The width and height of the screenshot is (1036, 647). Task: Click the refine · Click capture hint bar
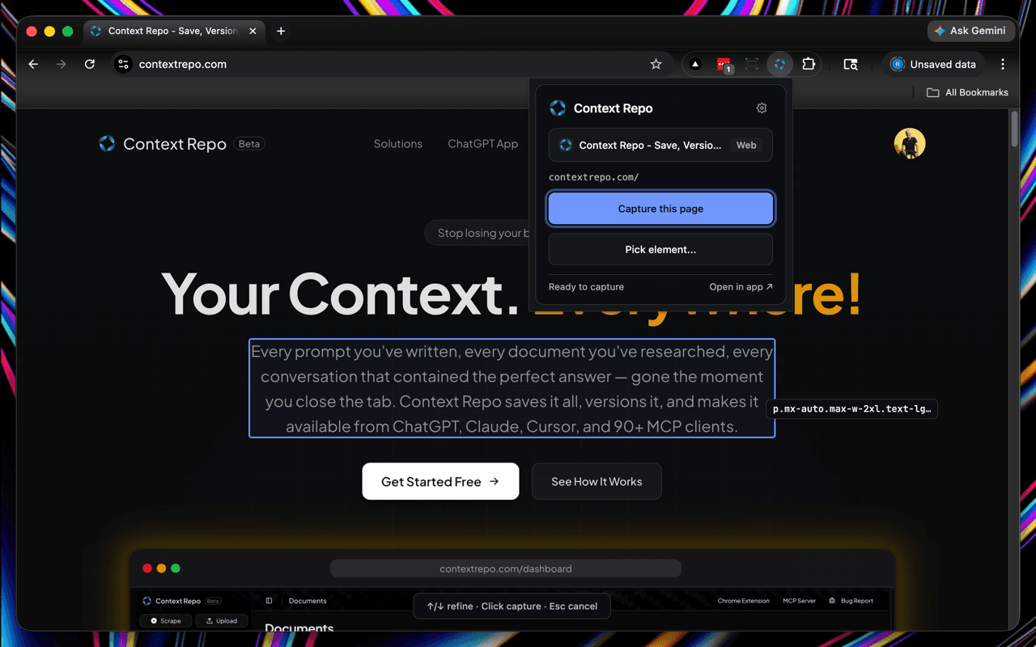tap(512, 606)
